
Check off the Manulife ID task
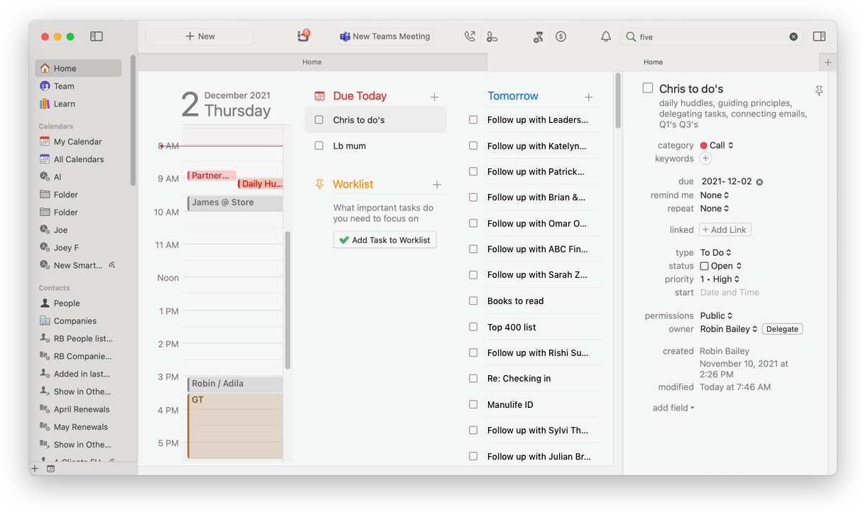(473, 404)
